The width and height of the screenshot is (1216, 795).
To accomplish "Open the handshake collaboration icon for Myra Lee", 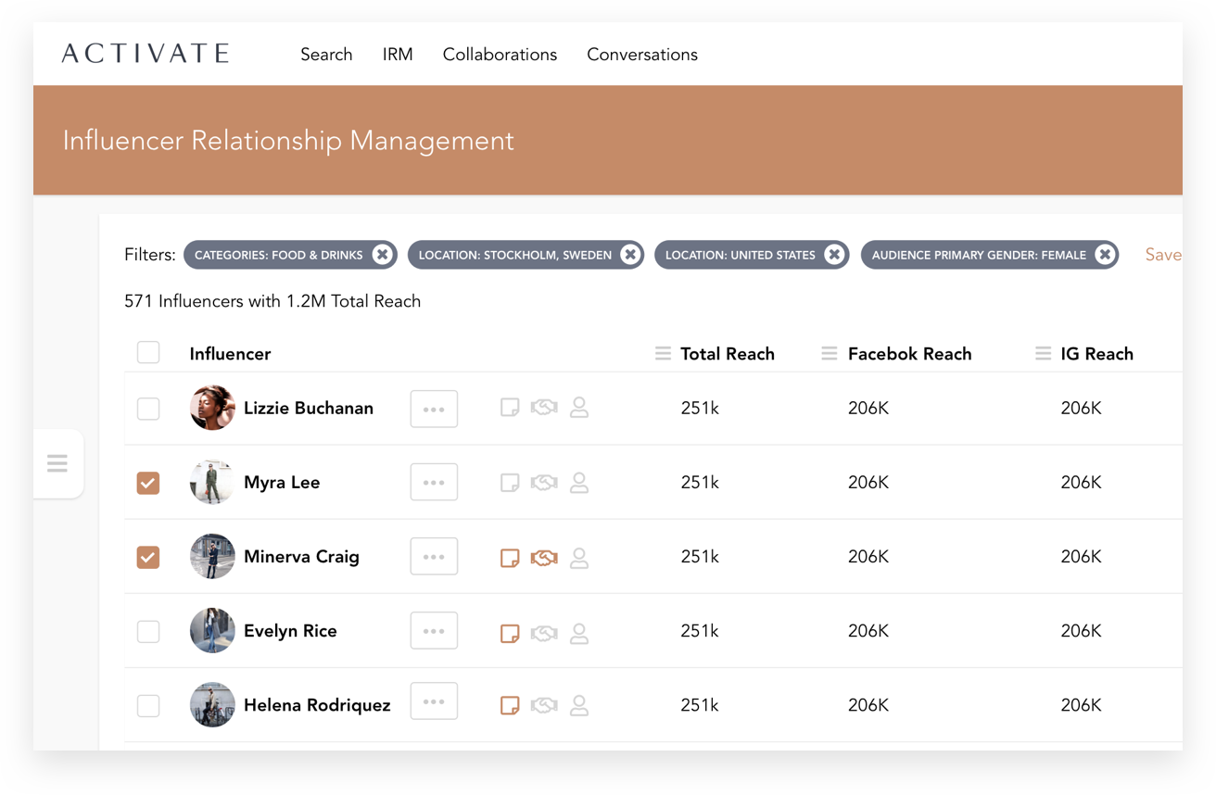I will point(544,483).
